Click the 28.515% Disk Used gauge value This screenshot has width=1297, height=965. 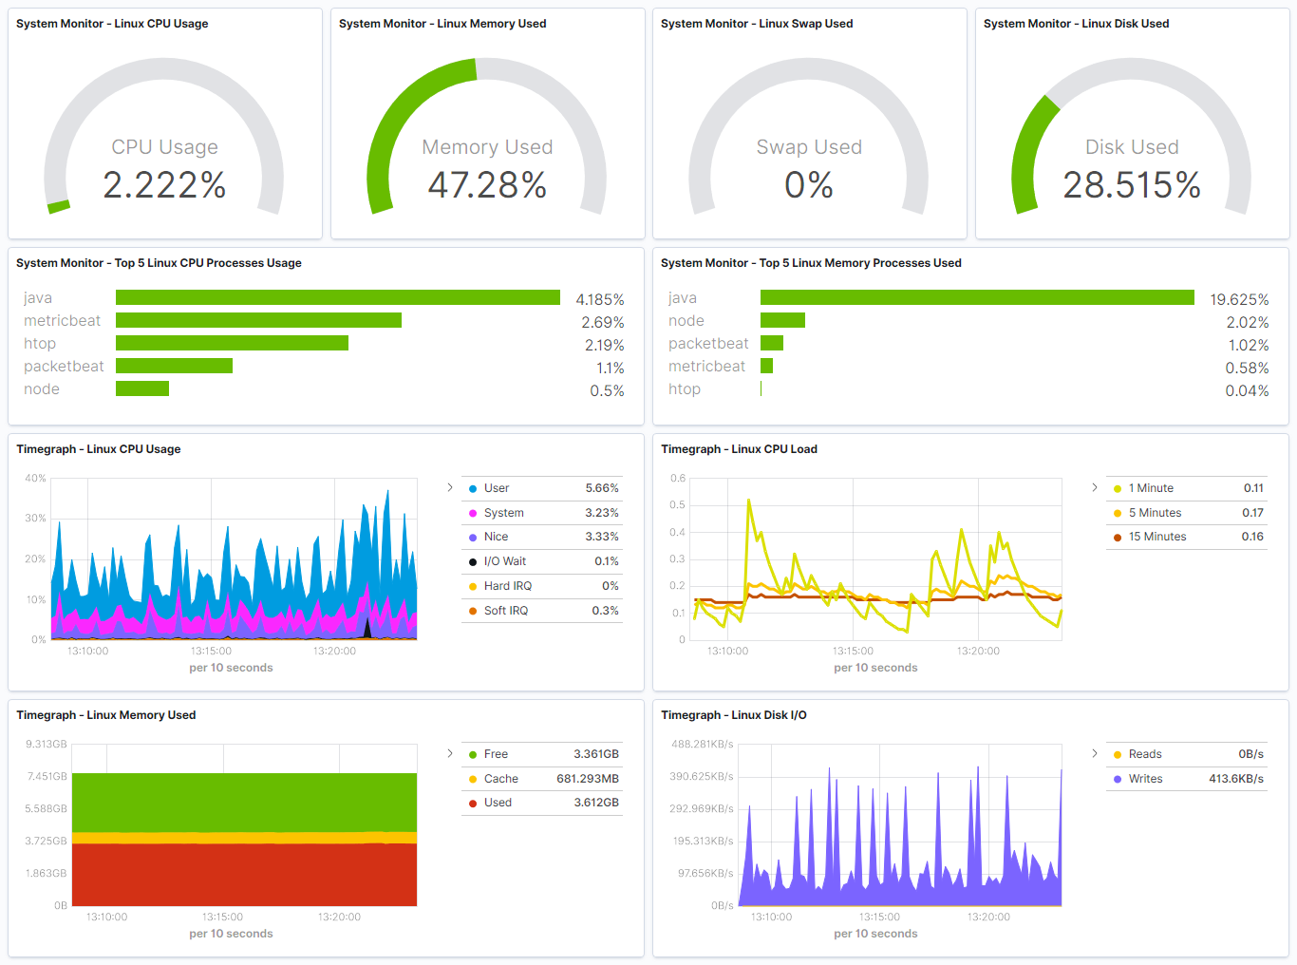tap(1132, 185)
